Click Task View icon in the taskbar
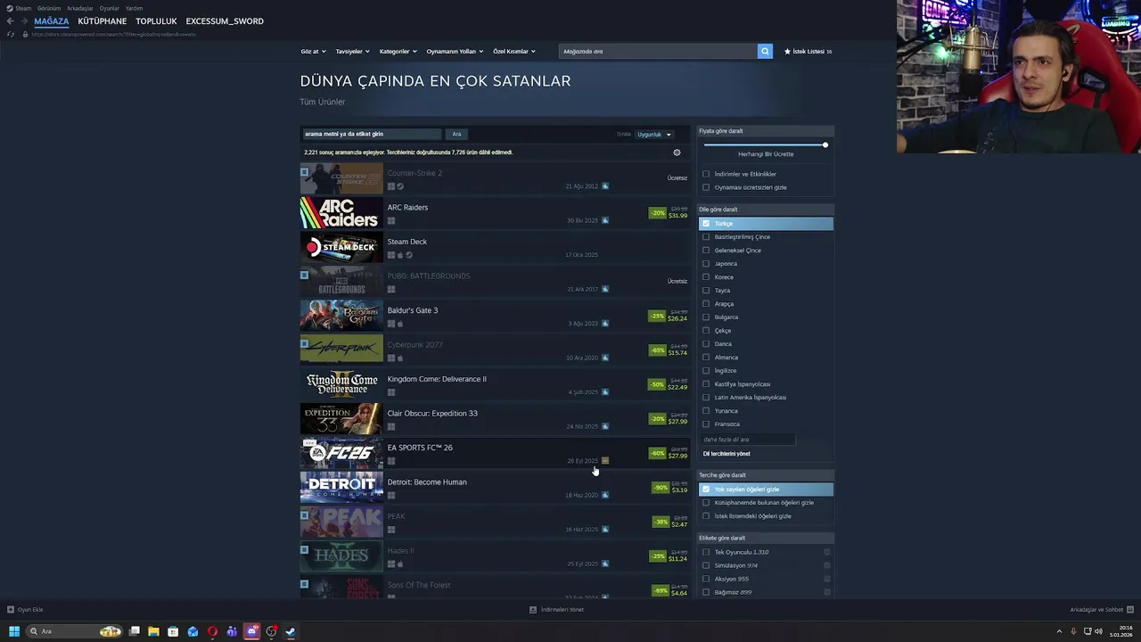1141x642 pixels. [134, 631]
